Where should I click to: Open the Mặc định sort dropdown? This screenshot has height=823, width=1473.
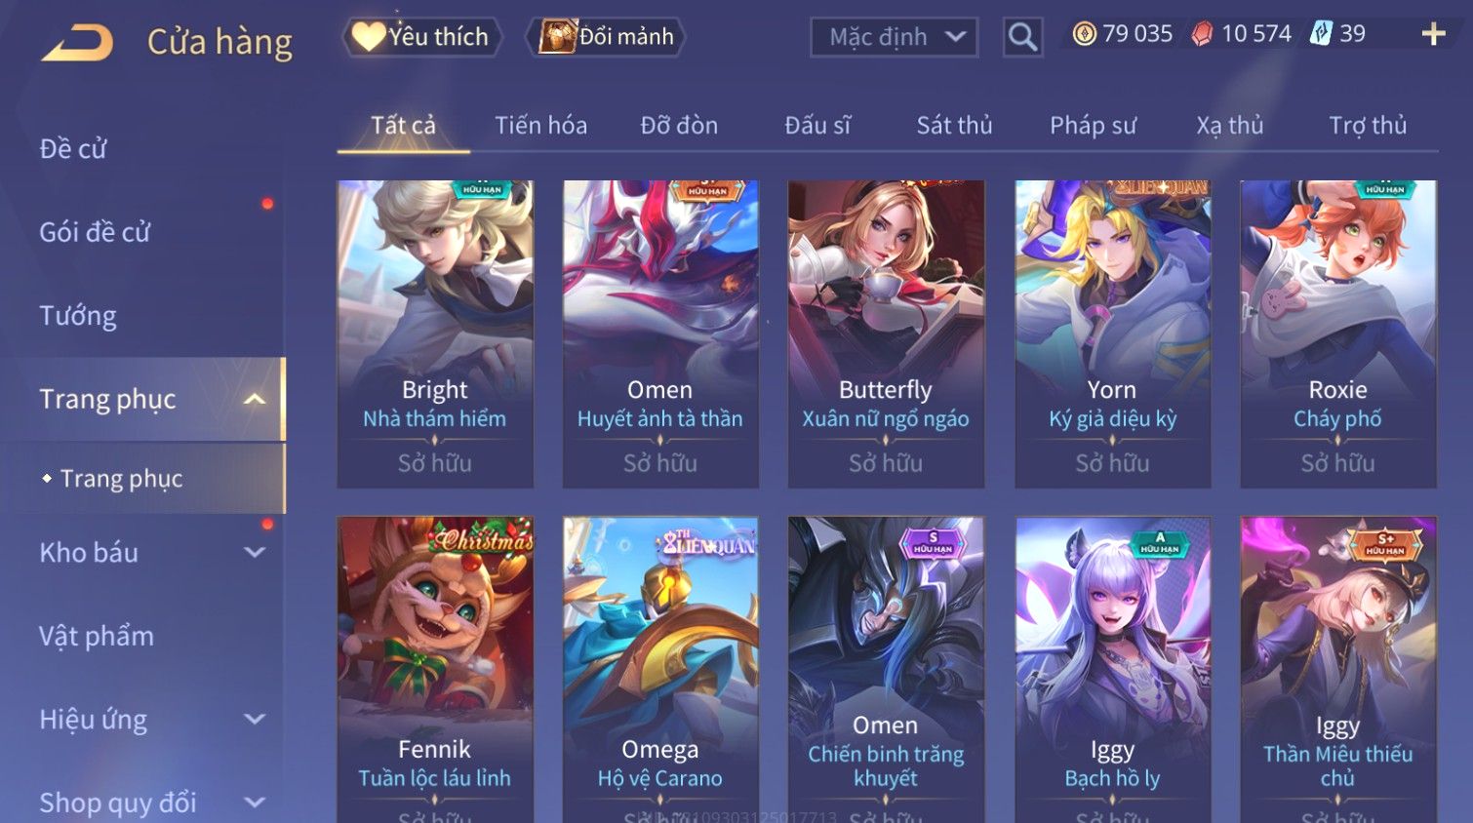894,37
